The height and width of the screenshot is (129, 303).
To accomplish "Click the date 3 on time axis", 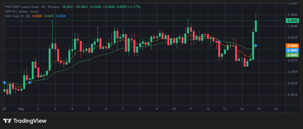I will [55, 109].
